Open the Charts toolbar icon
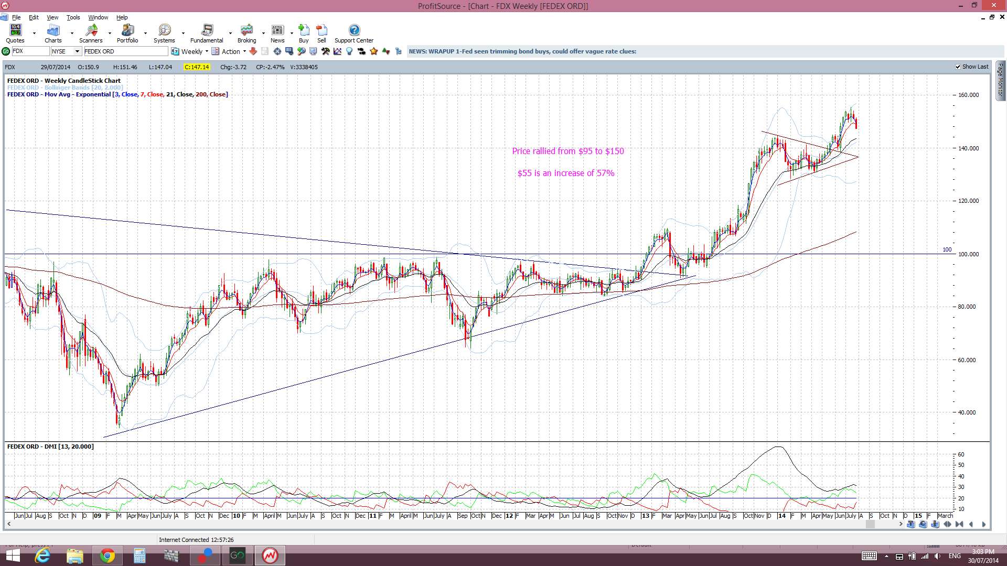 click(x=53, y=34)
